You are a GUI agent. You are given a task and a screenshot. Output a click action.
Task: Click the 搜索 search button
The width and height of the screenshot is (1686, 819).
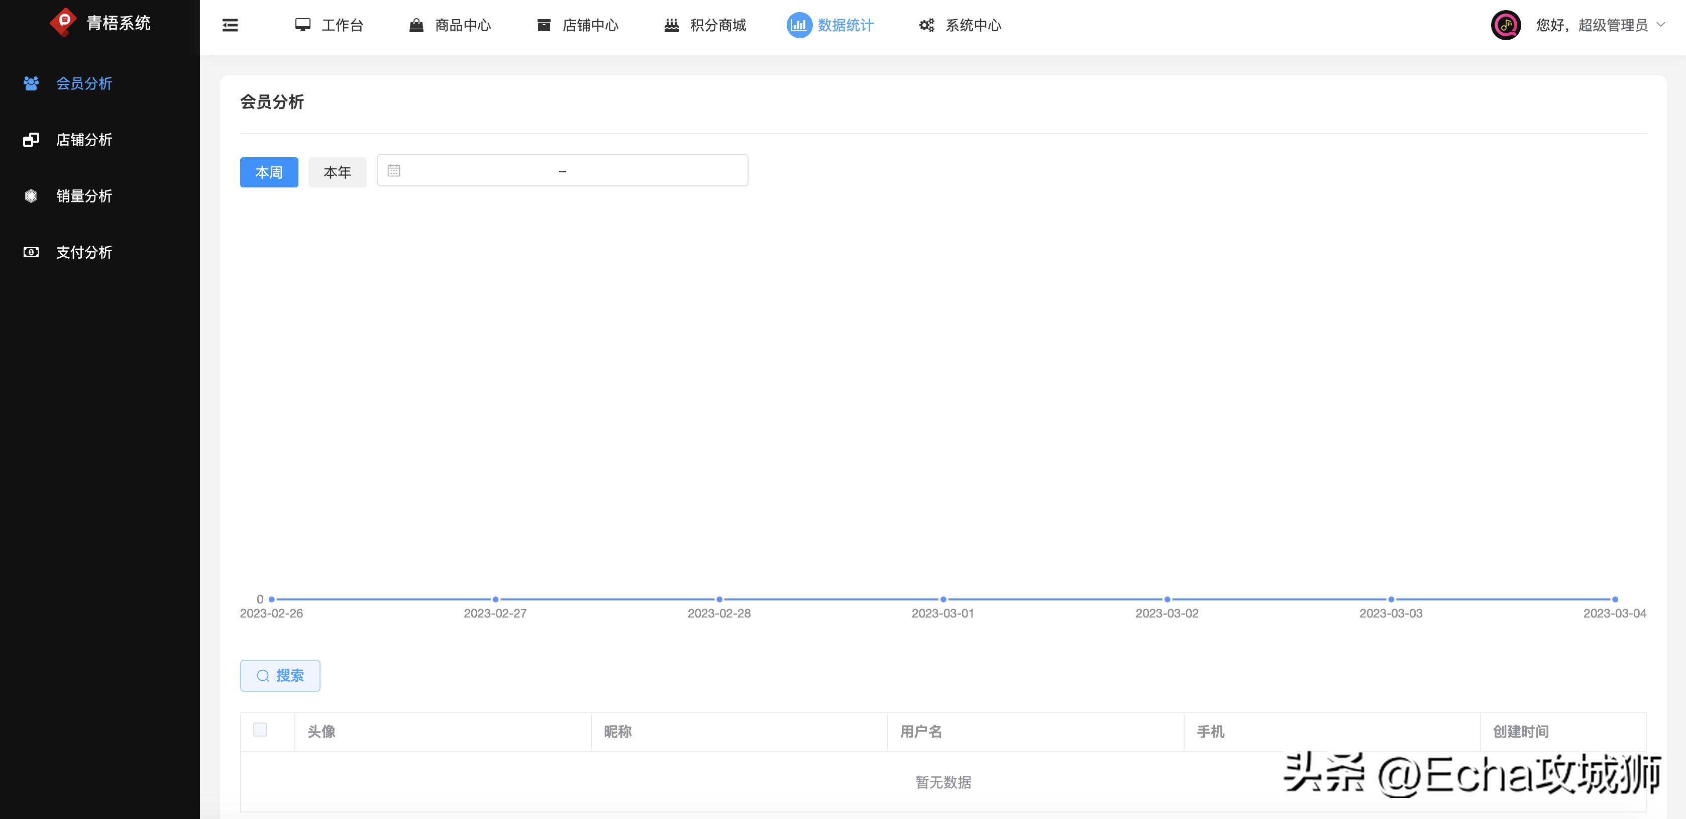point(280,675)
